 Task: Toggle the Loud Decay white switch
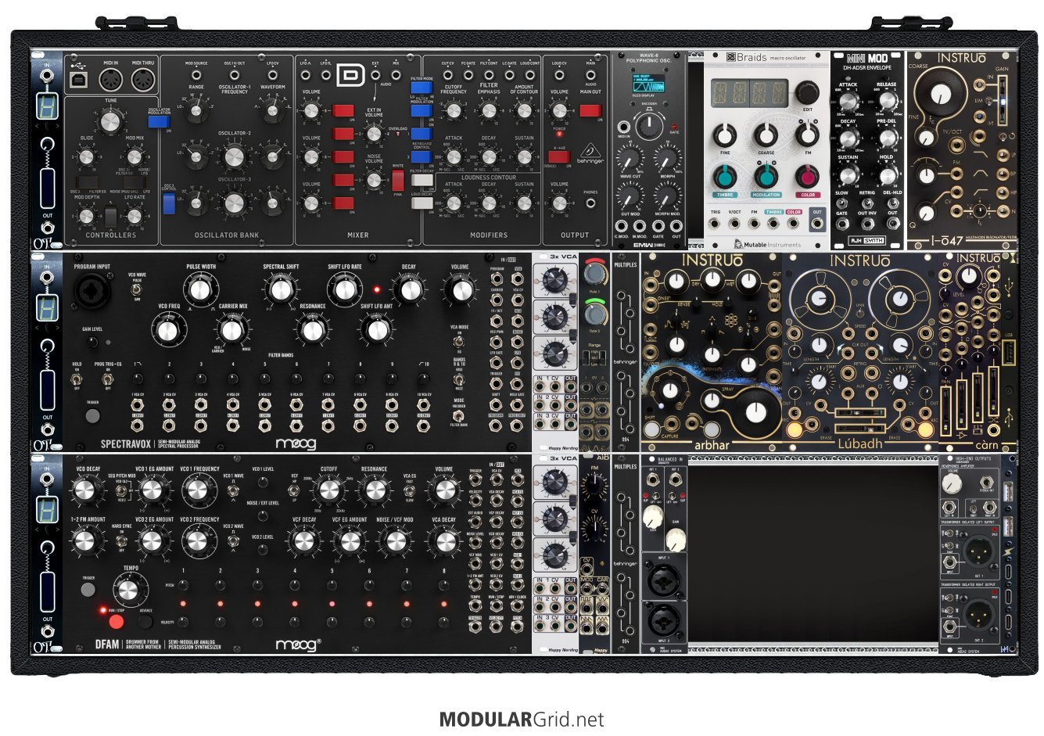pyautogui.click(x=422, y=203)
